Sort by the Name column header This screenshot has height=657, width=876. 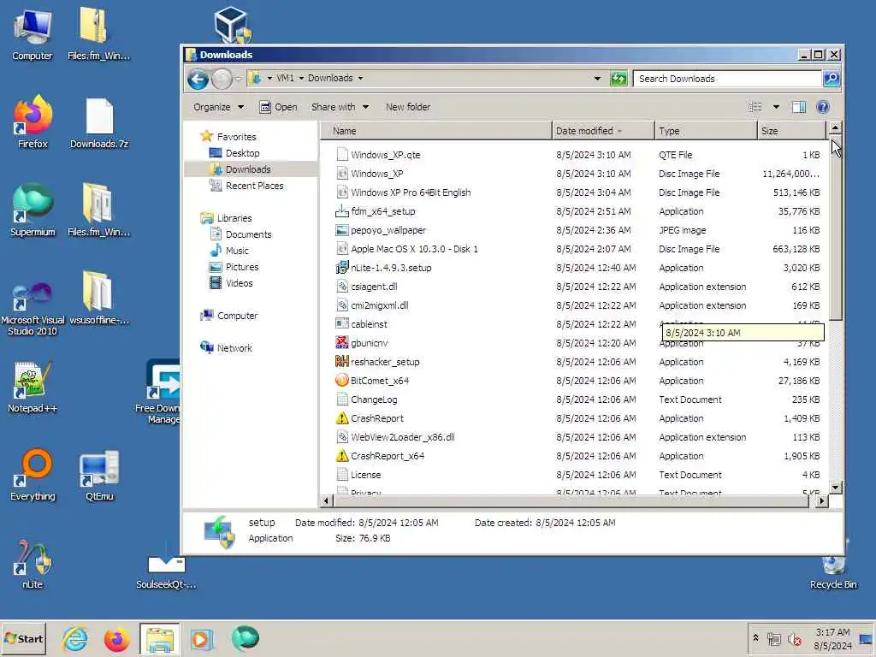click(435, 131)
